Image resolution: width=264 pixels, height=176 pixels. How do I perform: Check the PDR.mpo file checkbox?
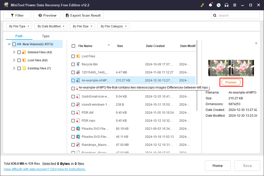pos(73,121)
